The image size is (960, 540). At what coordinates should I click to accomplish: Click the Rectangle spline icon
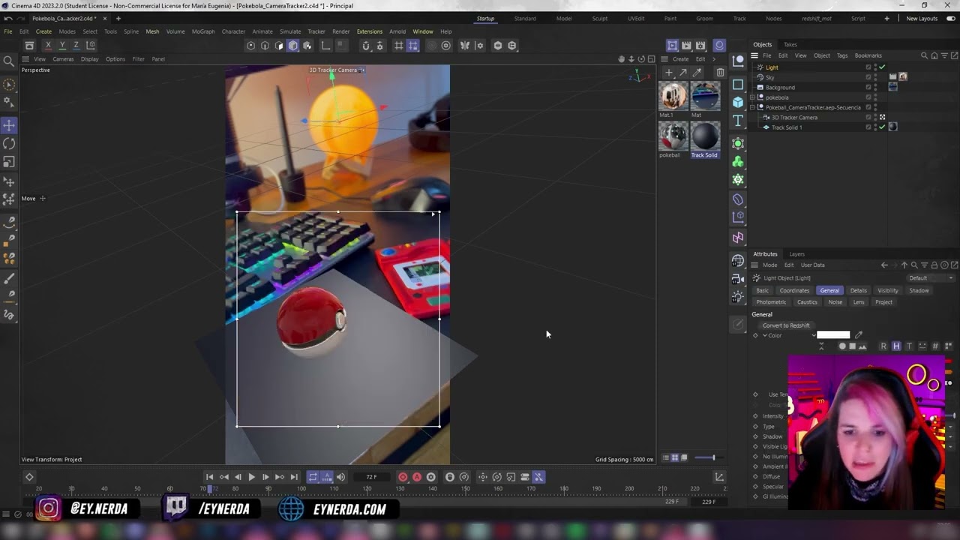coord(738,85)
